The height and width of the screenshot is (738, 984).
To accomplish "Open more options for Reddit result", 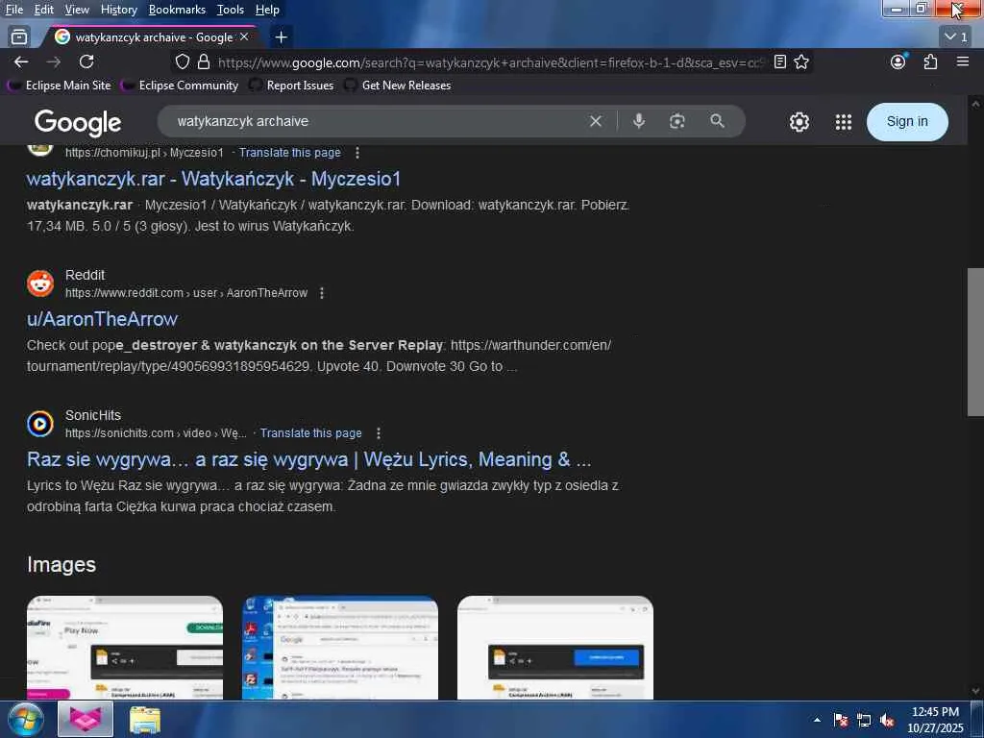I will [x=322, y=293].
